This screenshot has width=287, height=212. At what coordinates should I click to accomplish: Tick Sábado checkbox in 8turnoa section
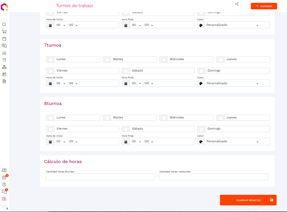tap(126, 129)
